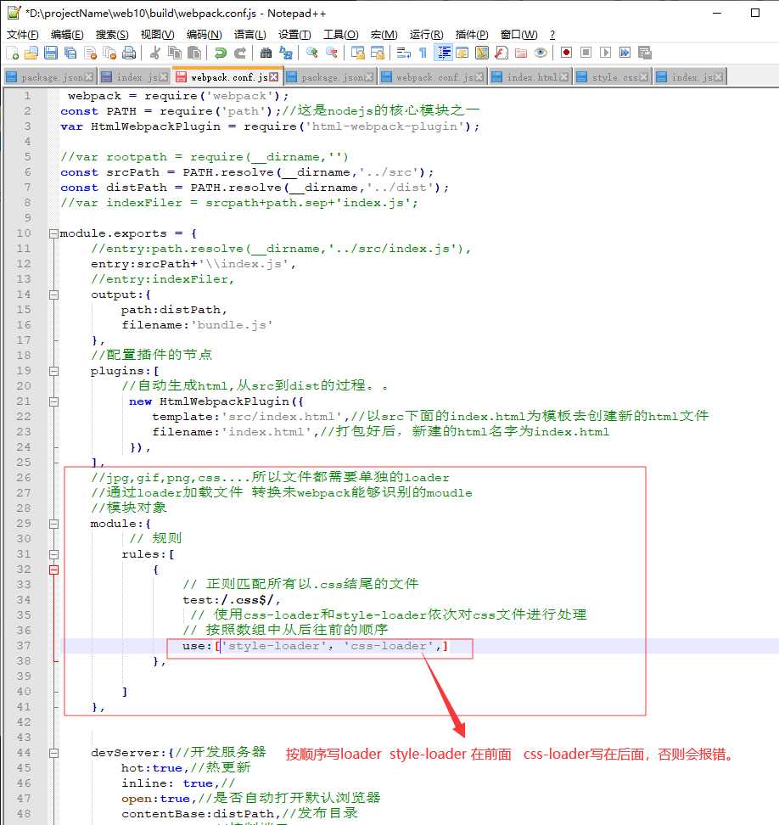The image size is (779, 825).
Task: Click the save recorded macro icon
Action: click(644, 53)
